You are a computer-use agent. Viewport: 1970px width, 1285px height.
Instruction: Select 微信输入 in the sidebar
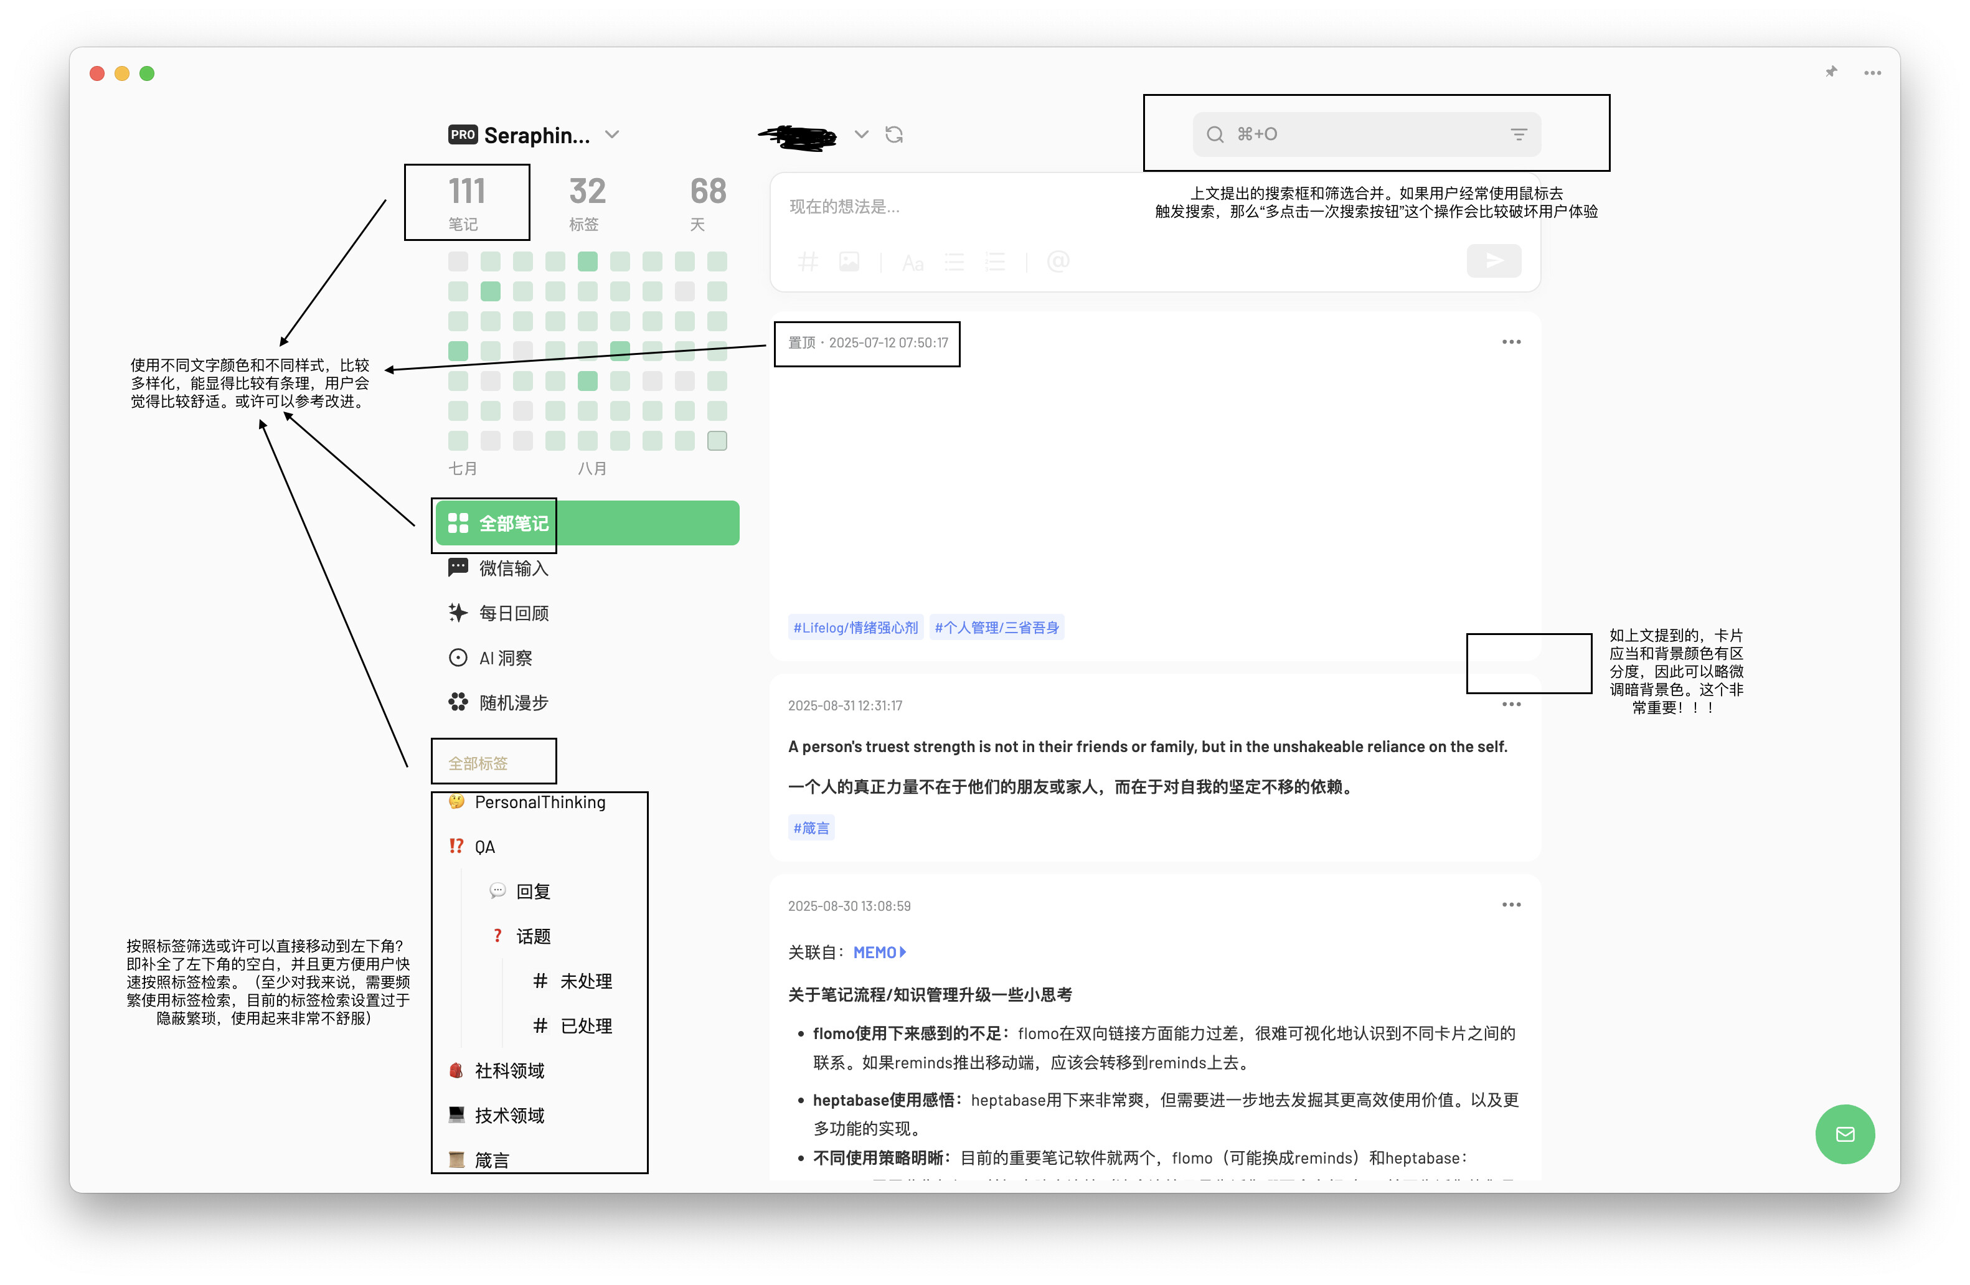coord(513,568)
